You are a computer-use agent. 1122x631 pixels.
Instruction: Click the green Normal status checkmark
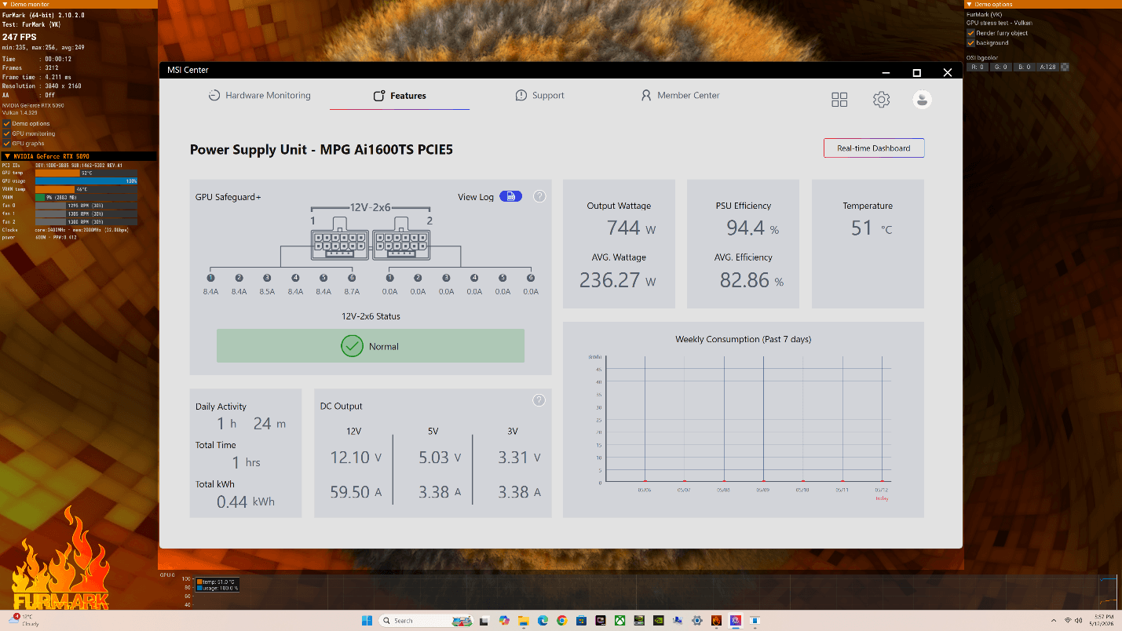coord(352,346)
